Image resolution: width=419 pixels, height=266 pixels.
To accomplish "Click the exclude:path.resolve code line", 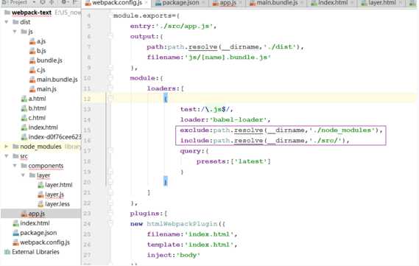I will 281,130.
